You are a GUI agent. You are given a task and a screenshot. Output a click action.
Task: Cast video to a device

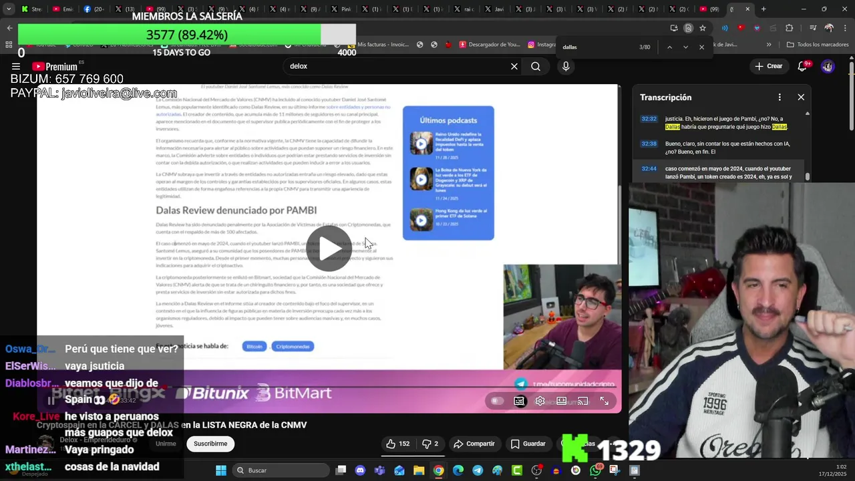point(583,401)
